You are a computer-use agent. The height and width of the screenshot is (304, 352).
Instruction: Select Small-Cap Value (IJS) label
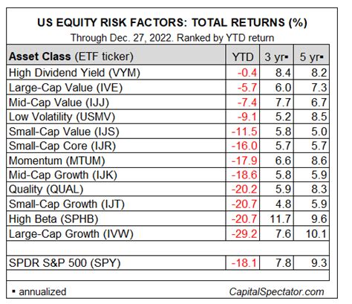click(x=64, y=132)
